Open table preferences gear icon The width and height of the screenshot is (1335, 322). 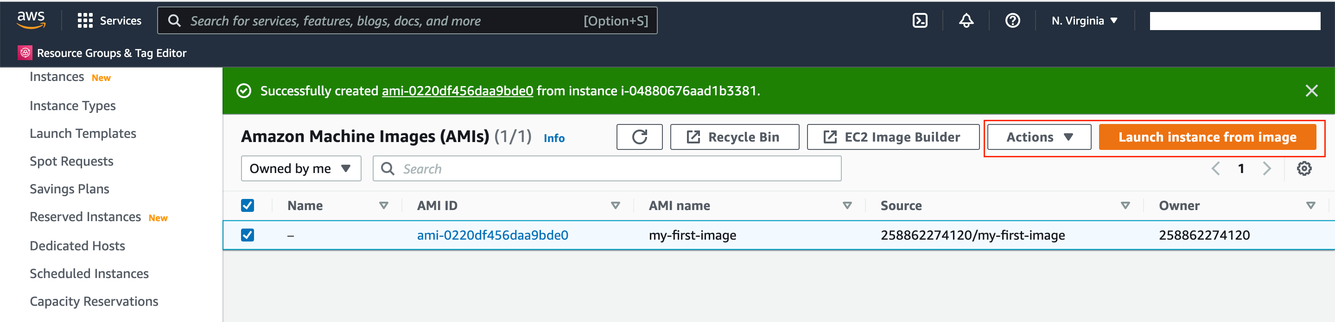pos(1304,168)
